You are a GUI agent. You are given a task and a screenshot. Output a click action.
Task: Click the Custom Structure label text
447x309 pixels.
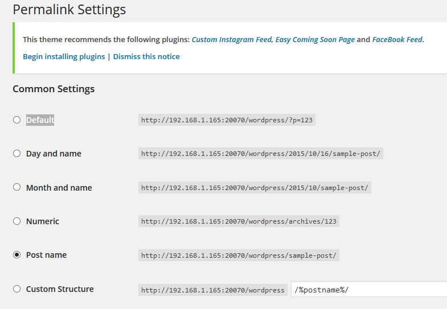point(60,289)
